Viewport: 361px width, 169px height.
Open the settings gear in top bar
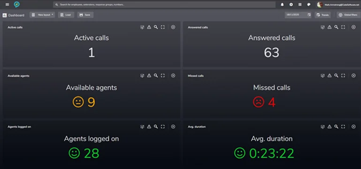click(291, 5)
